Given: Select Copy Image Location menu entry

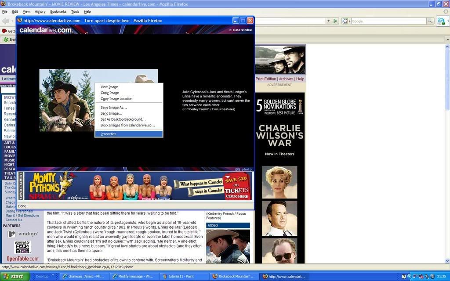Looking at the screenshot, I should coord(116,99).
